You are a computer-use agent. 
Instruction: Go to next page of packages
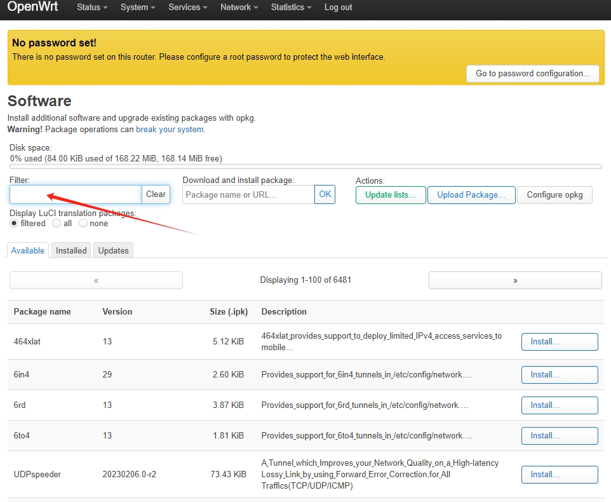coord(515,280)
